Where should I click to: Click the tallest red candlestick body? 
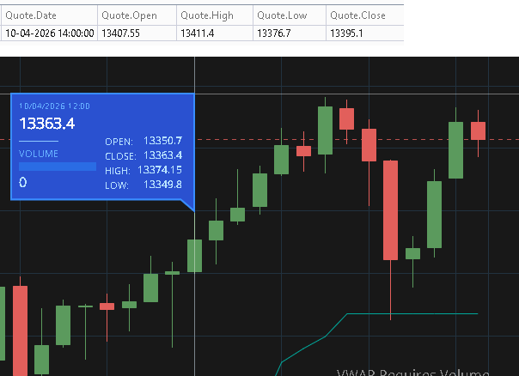(390, 210)
